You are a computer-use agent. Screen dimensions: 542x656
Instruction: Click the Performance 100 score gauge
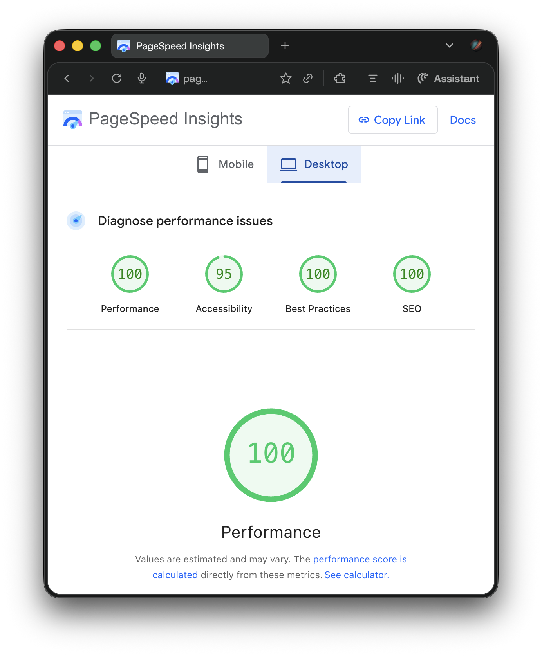pos(130,274)
